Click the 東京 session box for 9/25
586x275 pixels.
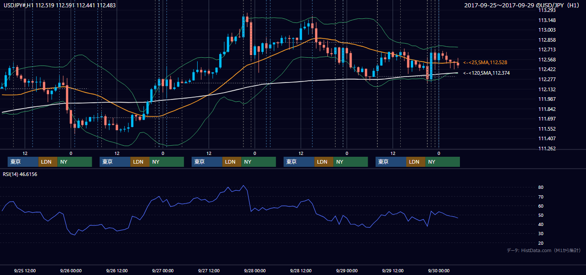(23, 162)
